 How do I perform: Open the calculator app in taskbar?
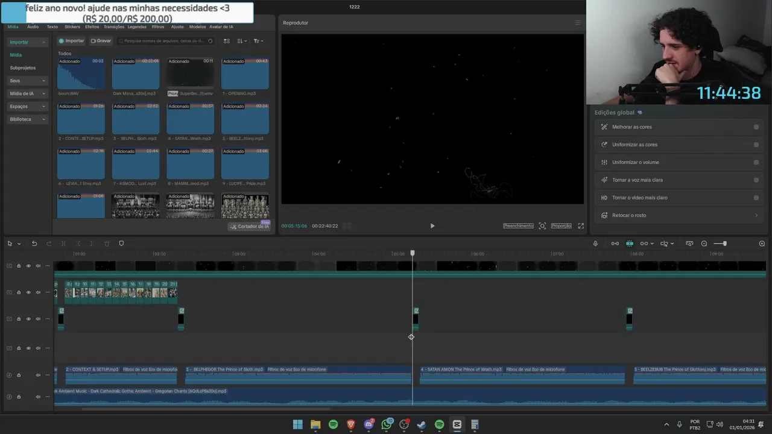[475, 424]
